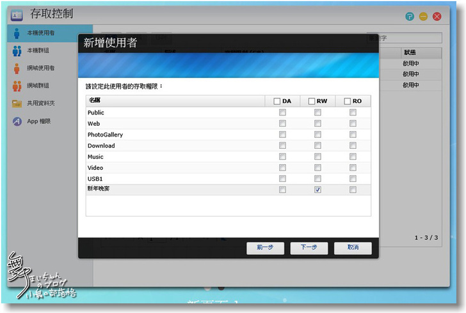The height and width of the screenshot is (313, 466).
Task: Check RW for the Music folder
Action: pyautogui.click(x=317, y=156)
